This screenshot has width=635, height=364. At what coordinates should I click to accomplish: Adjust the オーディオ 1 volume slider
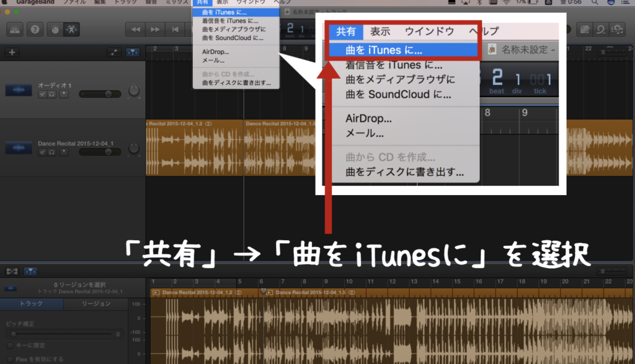coord(100,94)
